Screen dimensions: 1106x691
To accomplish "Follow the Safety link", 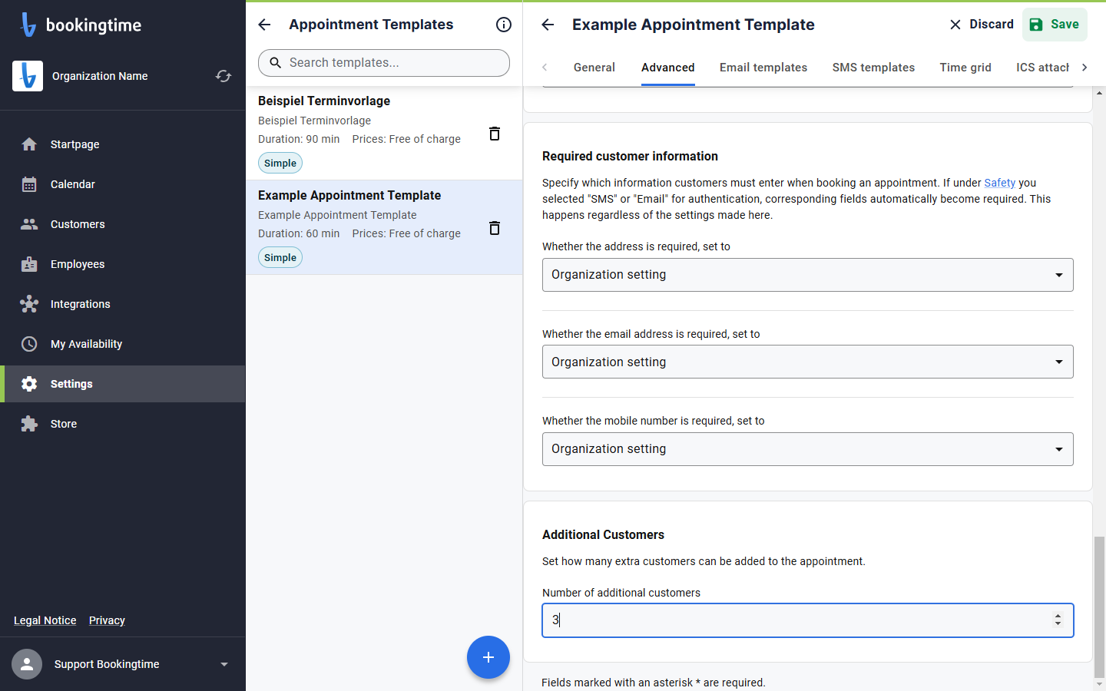I will (x=1000, y=183).
